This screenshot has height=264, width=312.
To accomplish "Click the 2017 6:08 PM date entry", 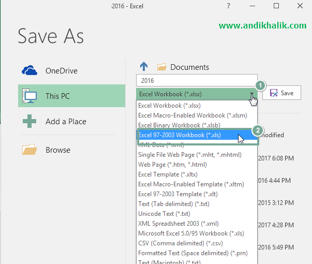I will click(276, 158).
